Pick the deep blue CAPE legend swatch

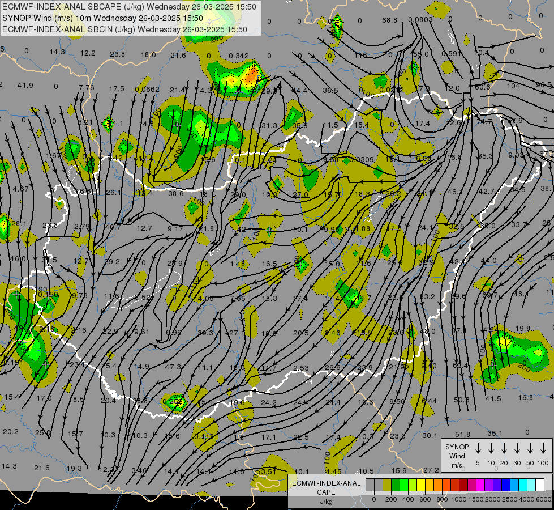[x=506, y=484]
